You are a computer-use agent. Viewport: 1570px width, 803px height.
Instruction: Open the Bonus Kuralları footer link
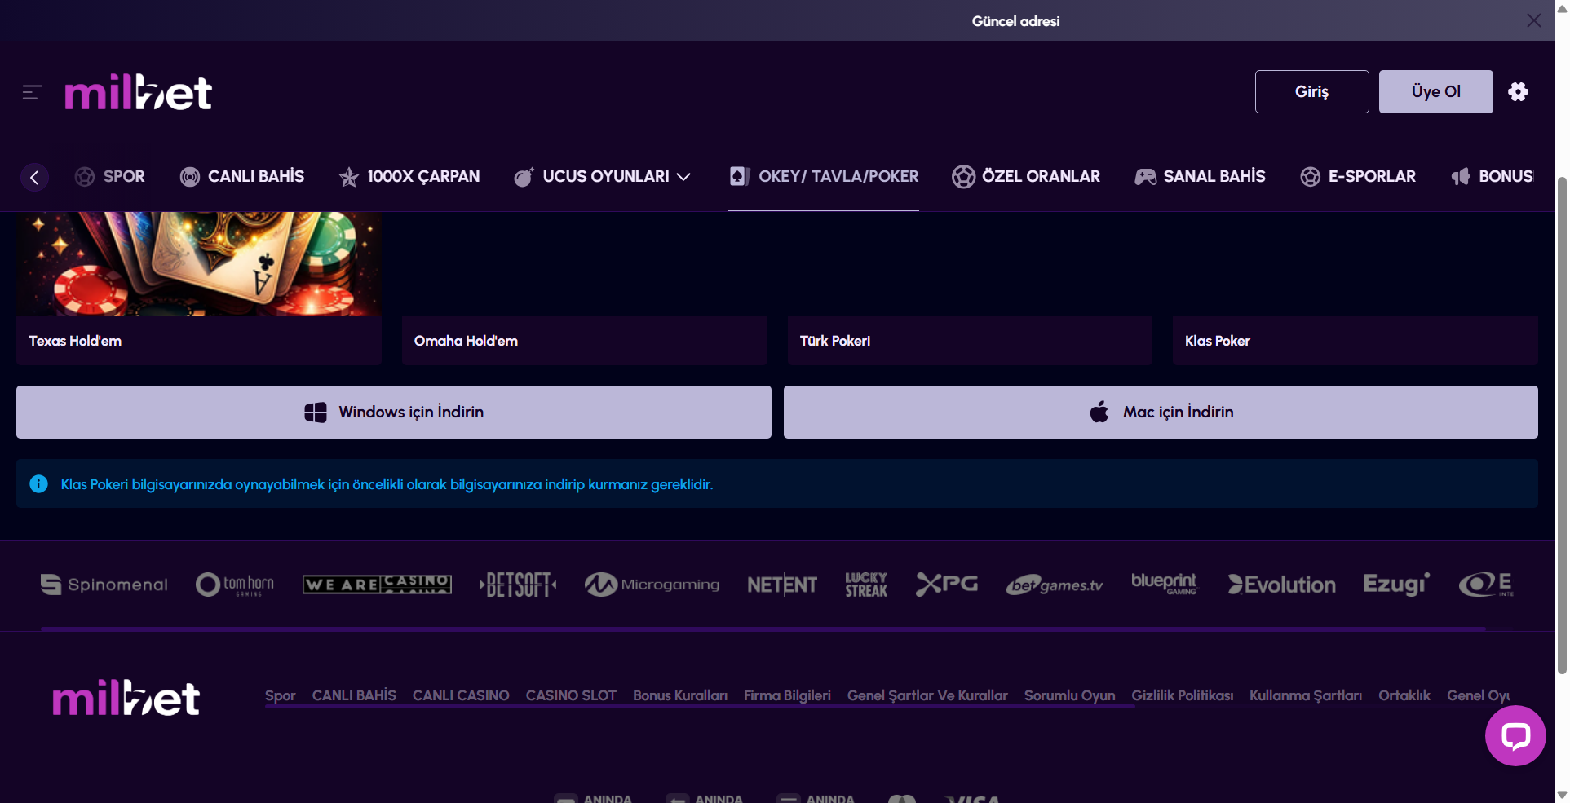point(680,695)
